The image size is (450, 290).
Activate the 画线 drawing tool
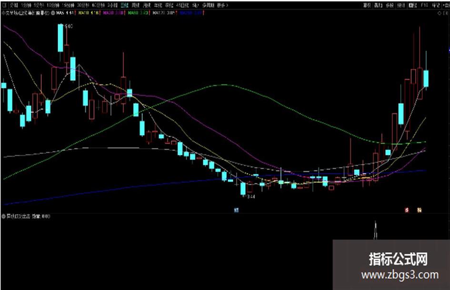[413, 5]
